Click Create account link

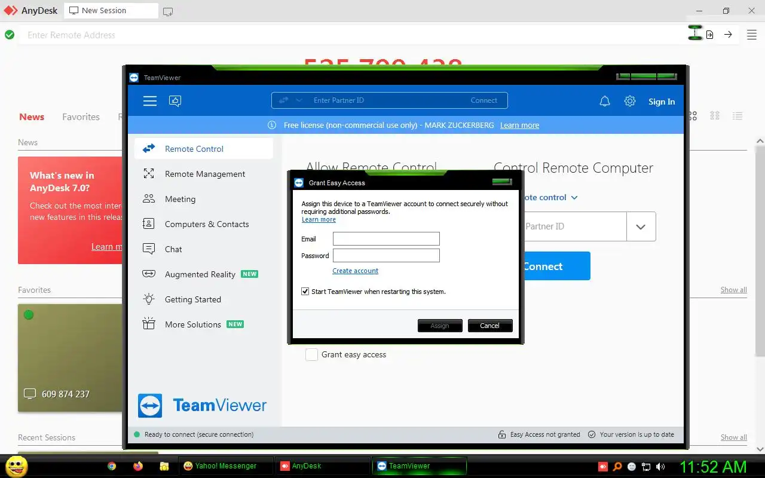(x=356, y=271)
